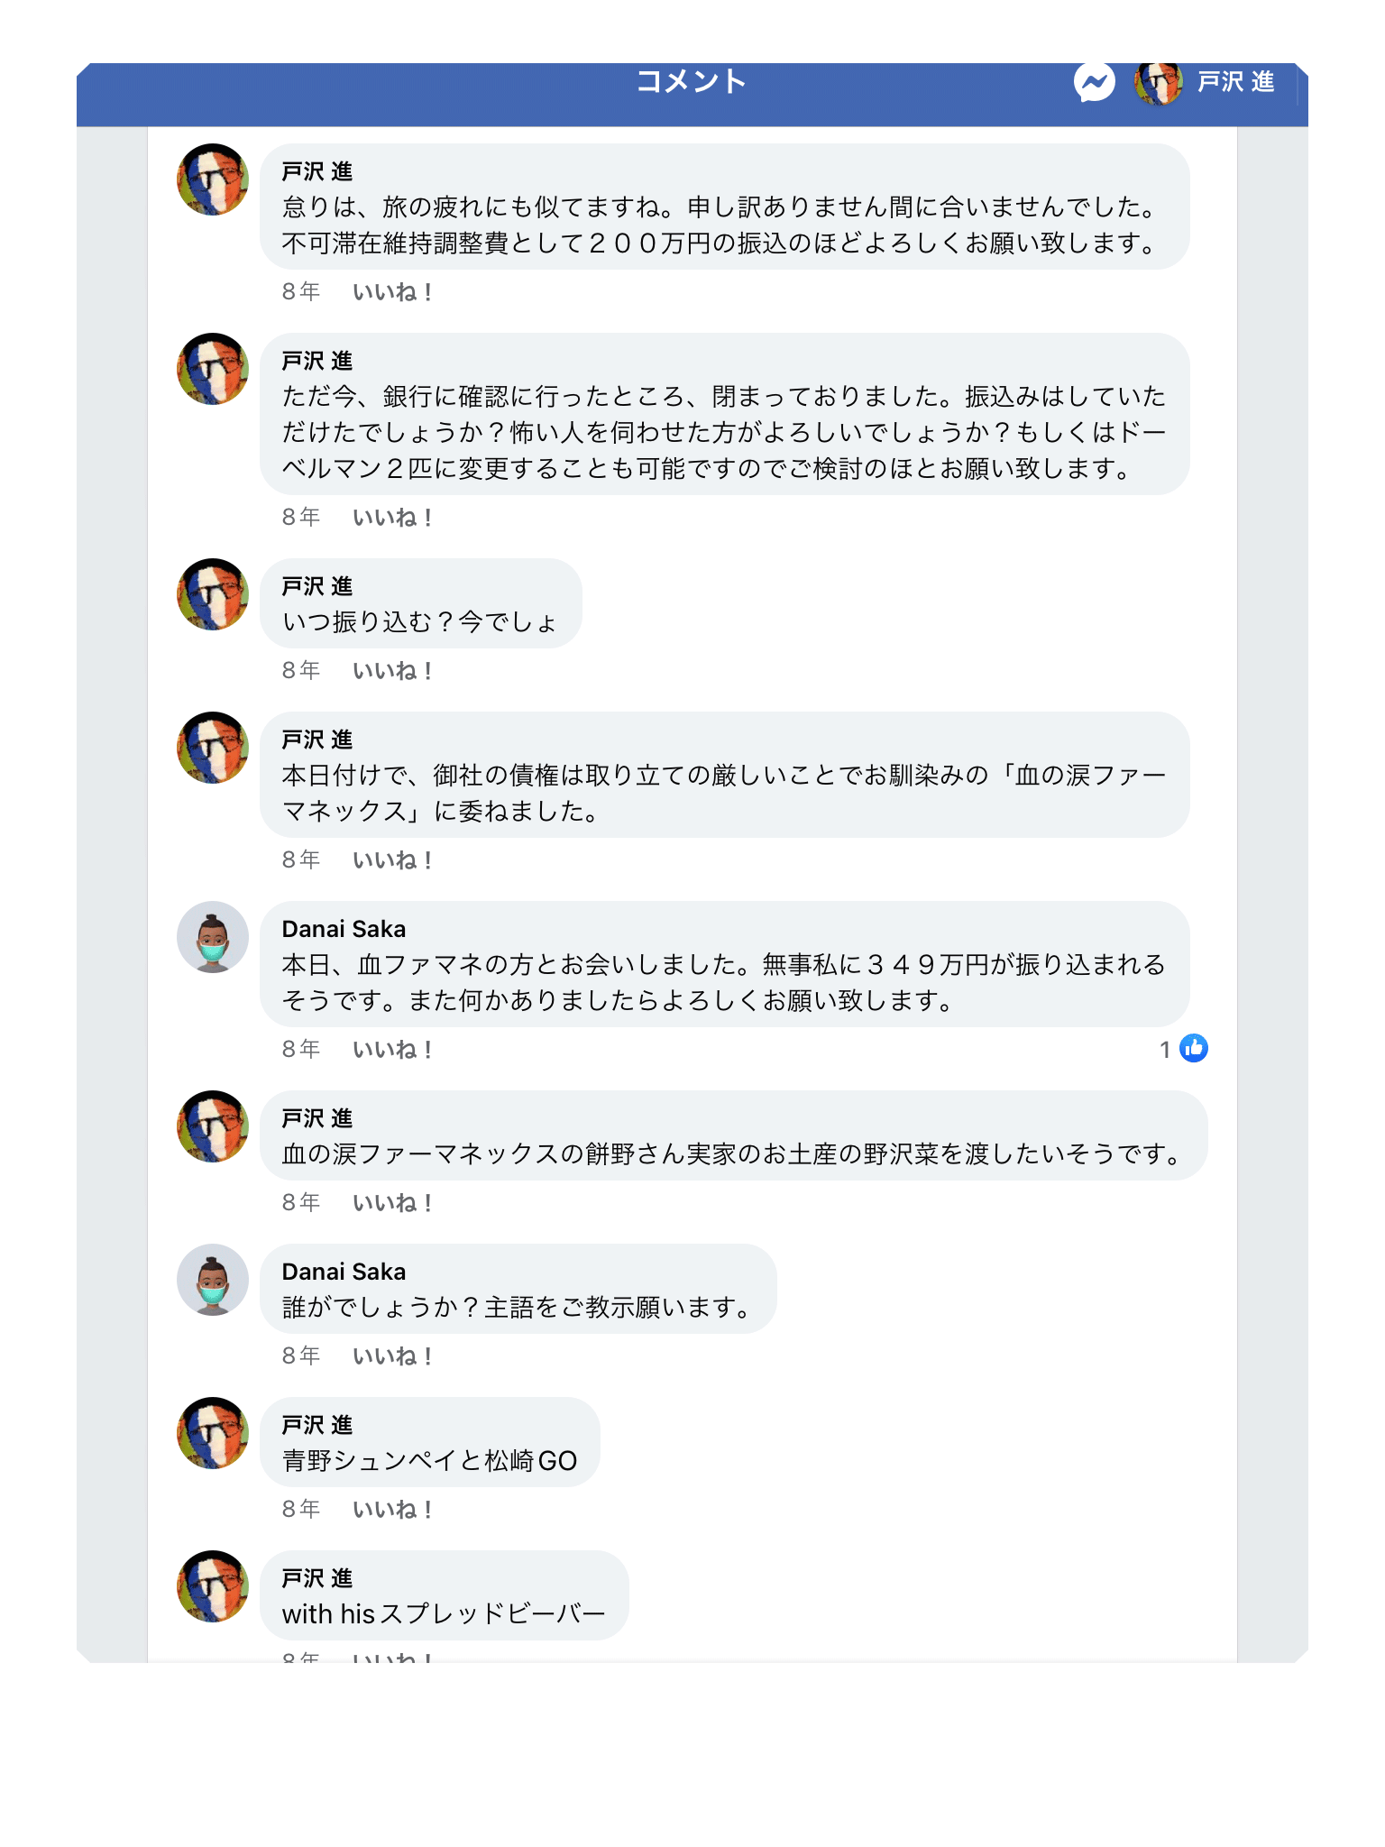Click the profile picture in the header
The height and width of the screenshot is (1847, 1385).
(x=1158, y=83)
